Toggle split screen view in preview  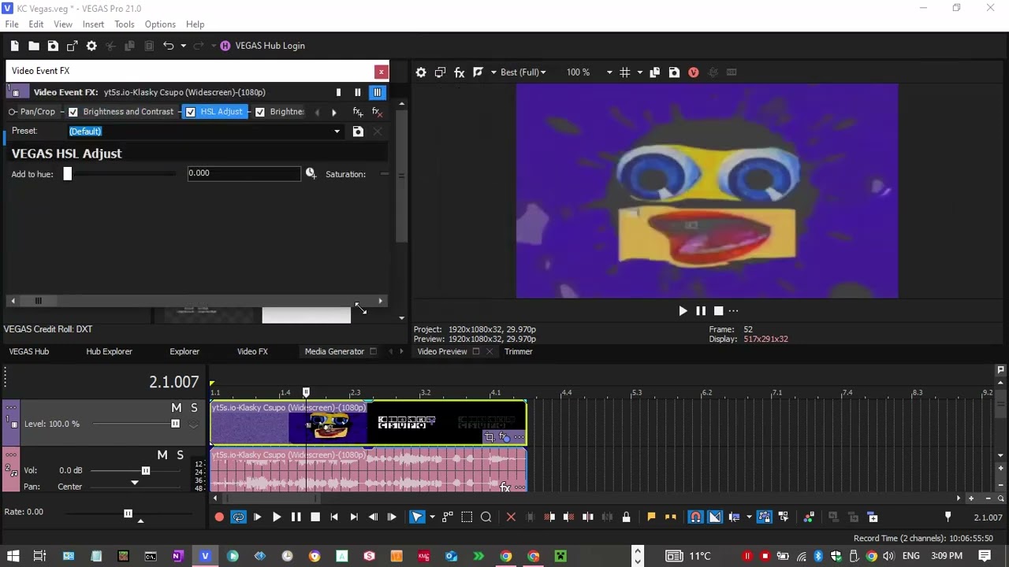pyautogui.click(x=478, y=72)
